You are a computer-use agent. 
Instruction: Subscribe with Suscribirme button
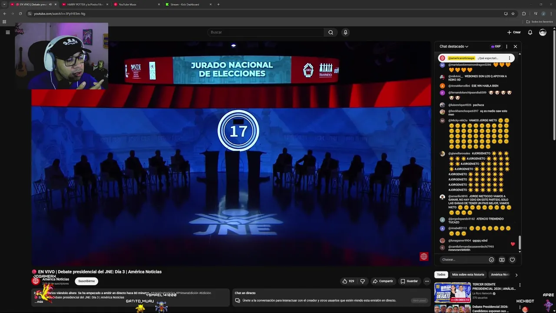[86, 281]
